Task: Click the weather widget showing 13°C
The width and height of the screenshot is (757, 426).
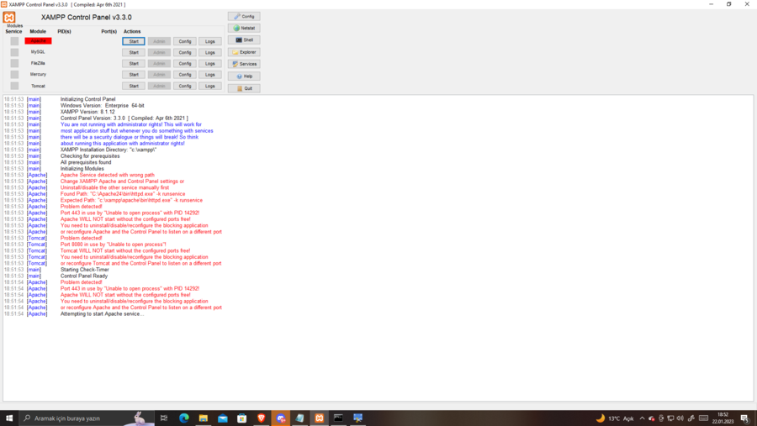Action: coord(615,418)
